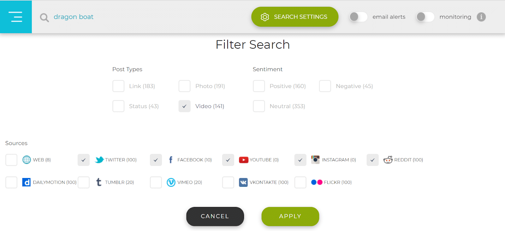The height and width of the screenshot is (231, 505).
Task: Click the magnifying glass search icon
Action: coord(44,17)
